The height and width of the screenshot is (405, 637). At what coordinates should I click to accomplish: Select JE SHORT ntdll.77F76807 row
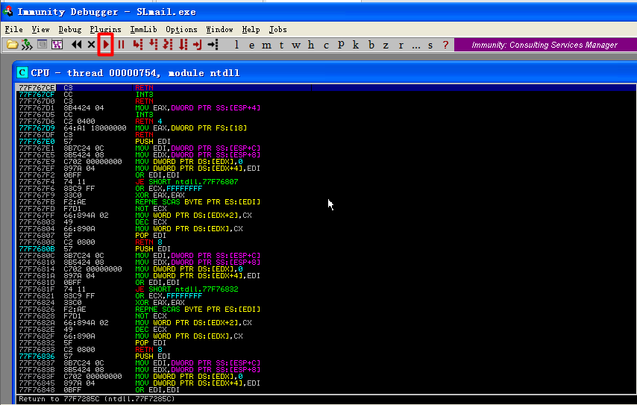(x=326, y=181)
